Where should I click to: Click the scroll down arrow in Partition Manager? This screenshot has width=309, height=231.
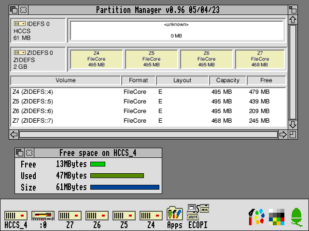[x=293, y=125]
